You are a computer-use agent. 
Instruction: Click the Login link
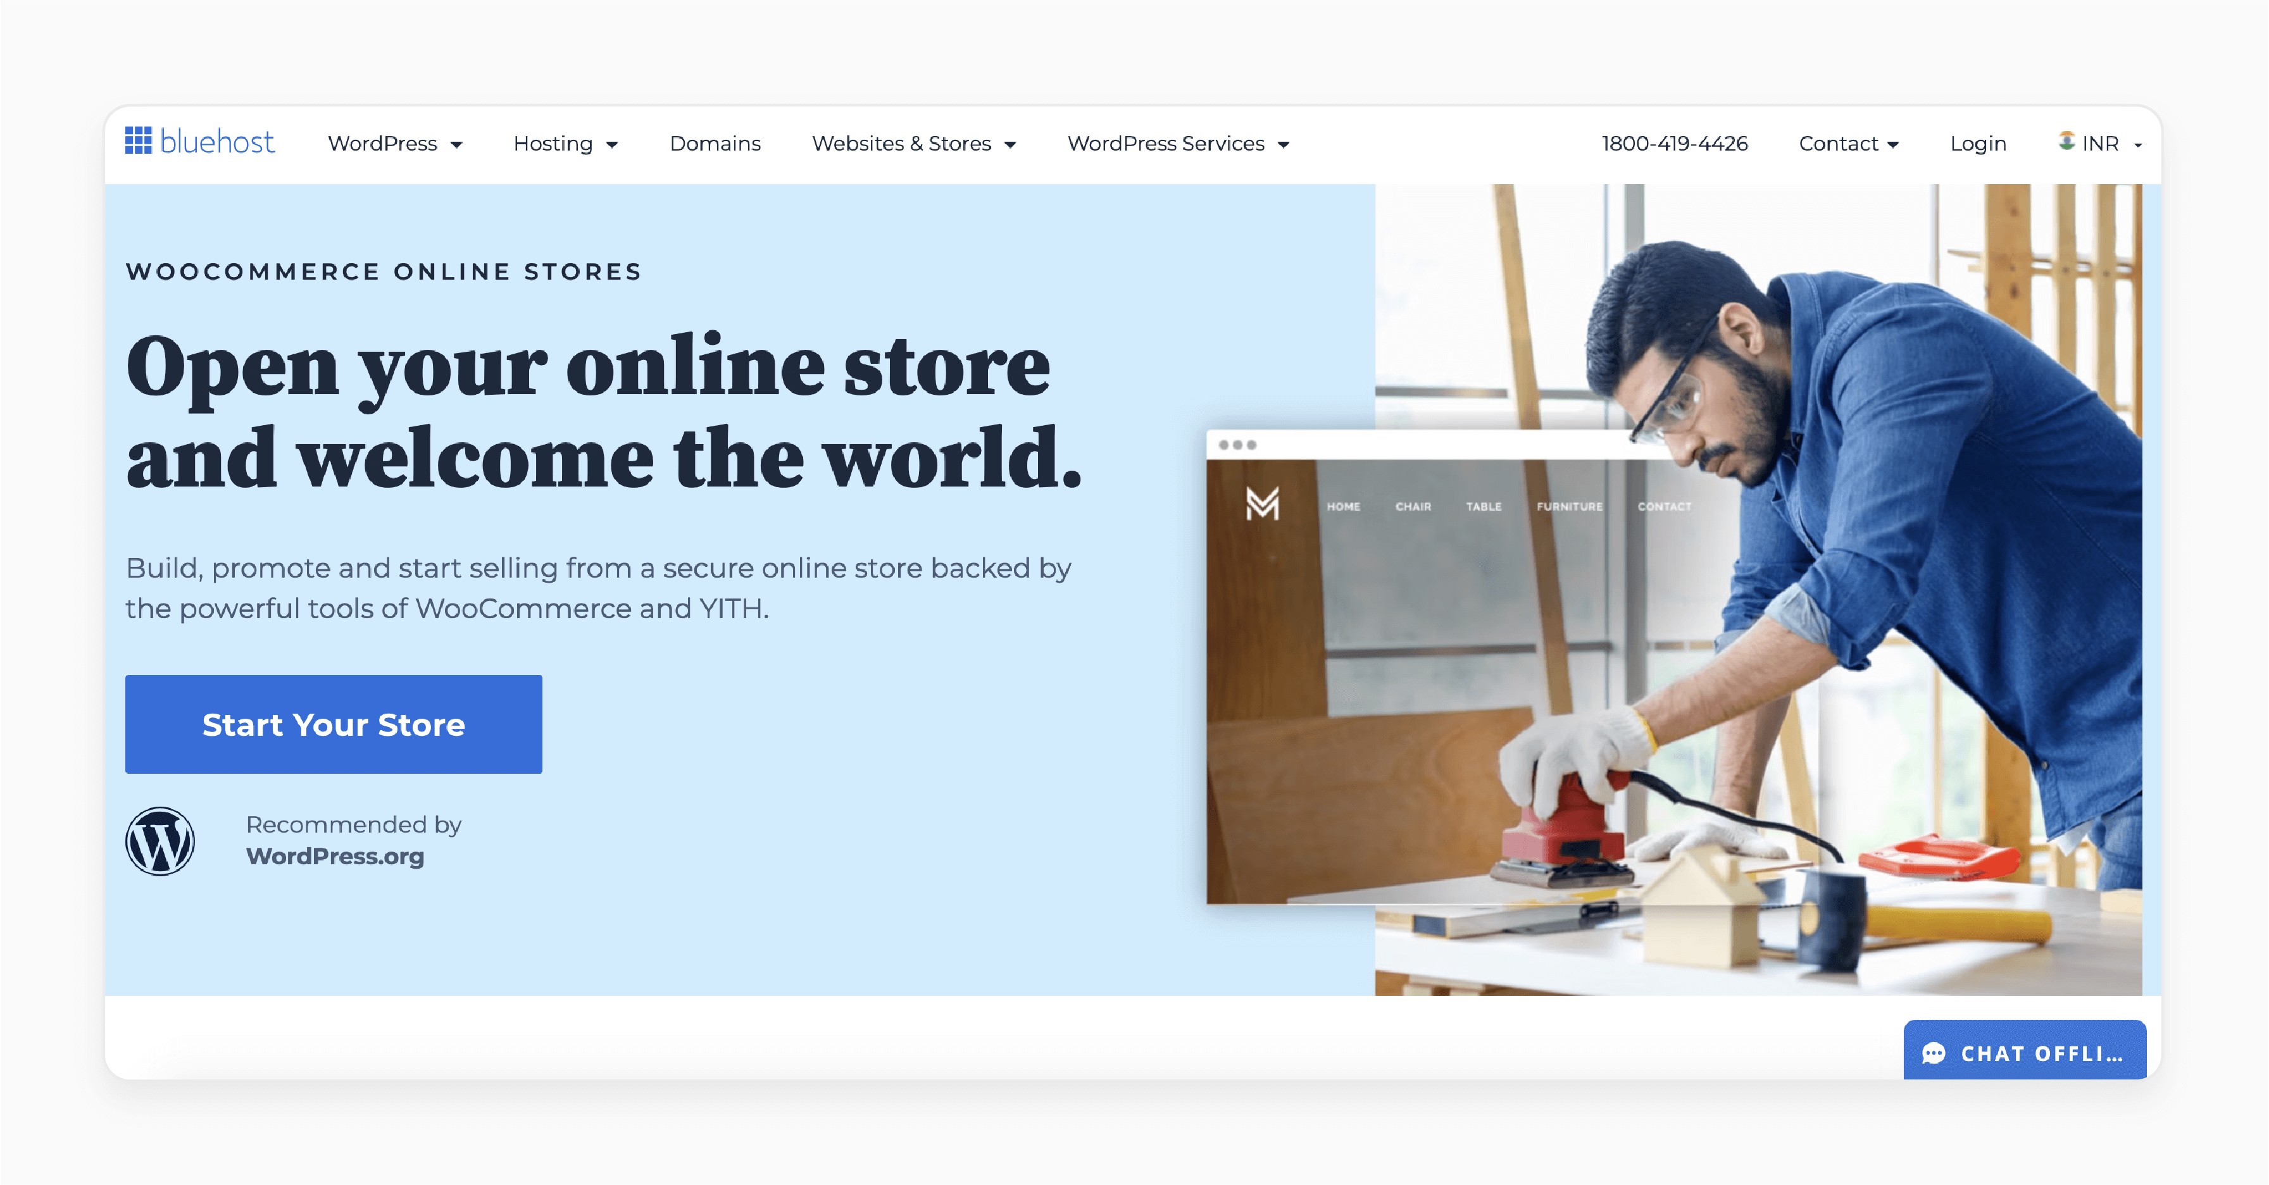pos(1978,142)
